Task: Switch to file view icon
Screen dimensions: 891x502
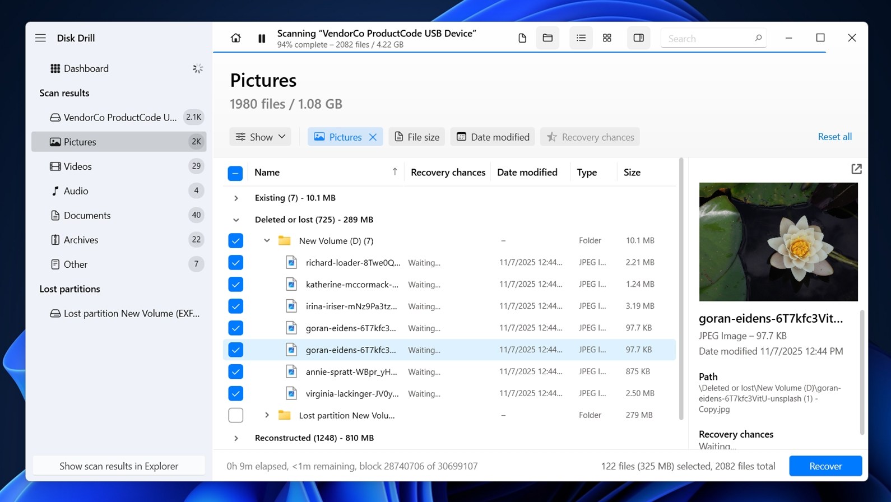Action: tap(522, 38)
